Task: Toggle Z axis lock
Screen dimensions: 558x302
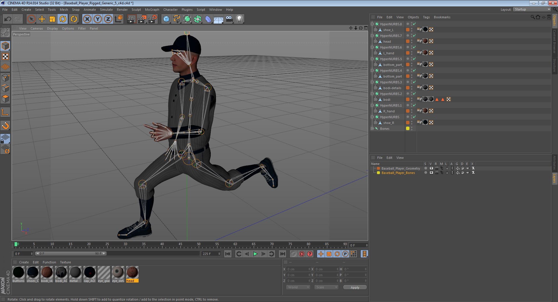Action: (108, 19)
